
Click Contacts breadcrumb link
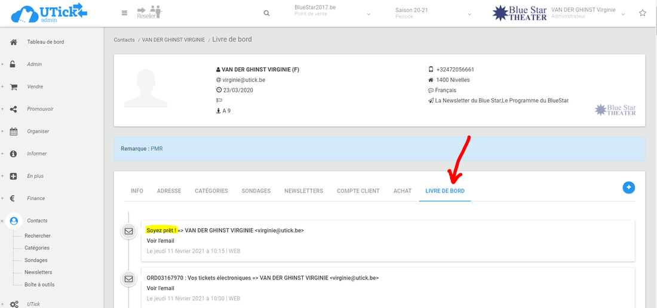coord(123,40)
